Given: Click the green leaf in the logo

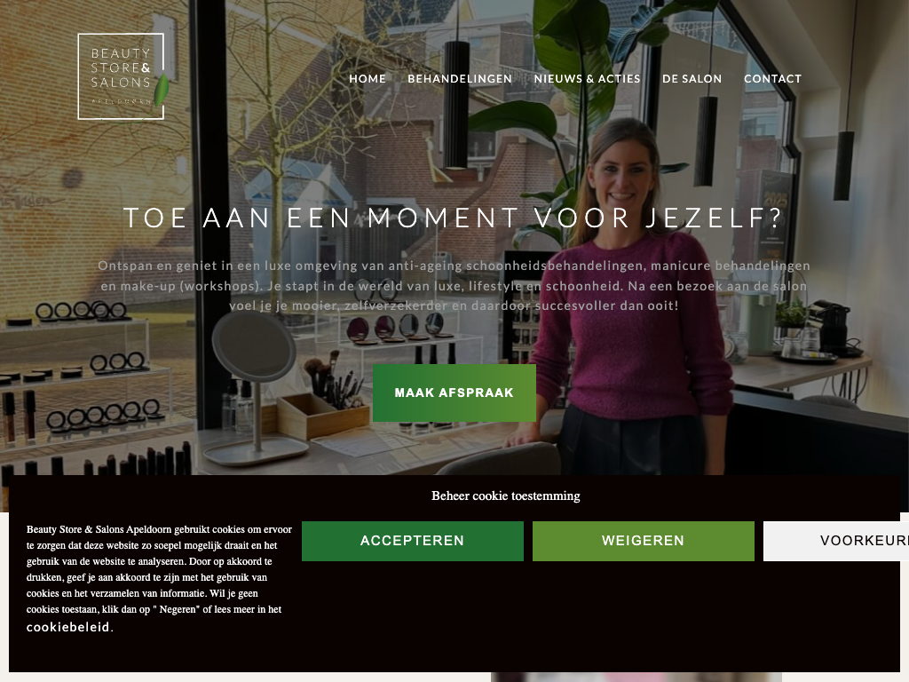Looking at the screenshot, I should [162, 89].
